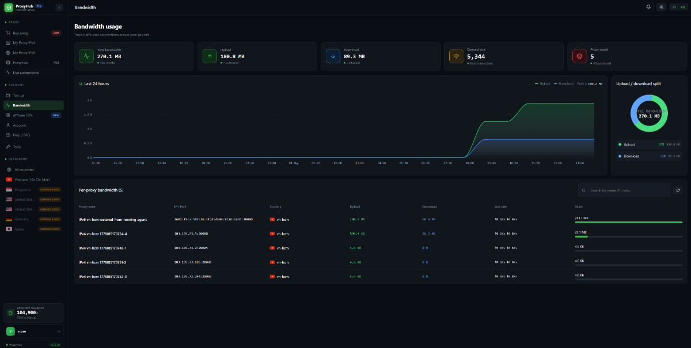This screenshot has height=348, width=691.
Task: Open the Live connections page
Action: [x=33, y=72]
